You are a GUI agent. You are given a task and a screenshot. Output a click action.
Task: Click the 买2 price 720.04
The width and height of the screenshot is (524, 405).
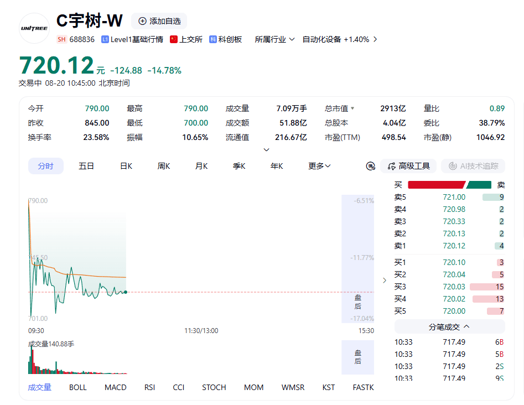454,274
